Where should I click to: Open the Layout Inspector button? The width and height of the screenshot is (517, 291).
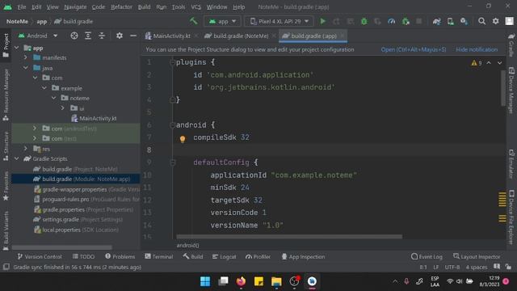(477, 256)
